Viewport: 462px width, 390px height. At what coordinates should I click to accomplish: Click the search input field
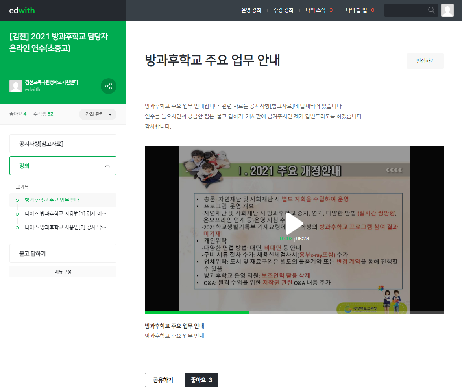(x=405, y=10)
